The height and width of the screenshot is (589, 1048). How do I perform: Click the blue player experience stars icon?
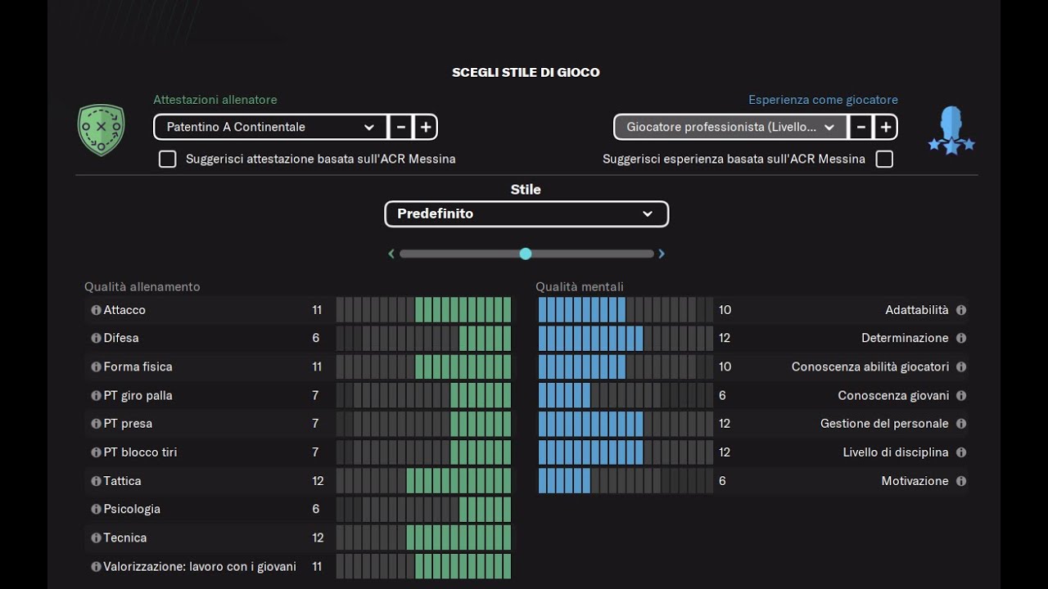pyautogui.click(x=951, y=131)
